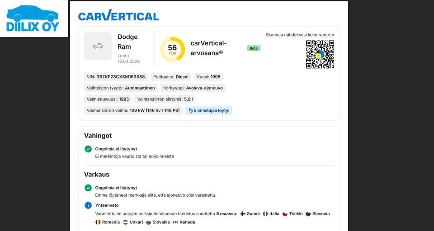Click the green checkmark under Vahingot

click(88, 149)
